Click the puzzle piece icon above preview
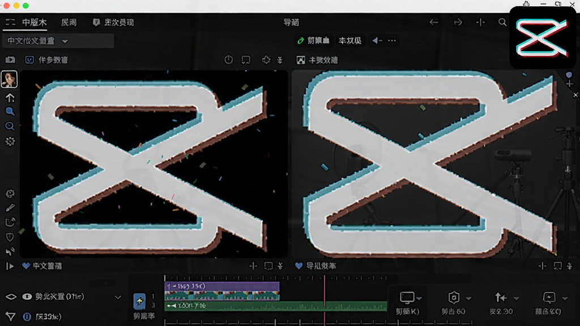Screen dimensions: 580x326 coord(266,60)
